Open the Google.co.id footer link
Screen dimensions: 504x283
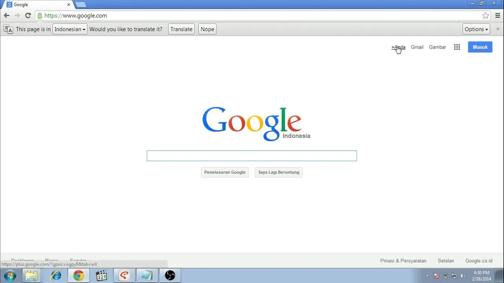[479, 261]
